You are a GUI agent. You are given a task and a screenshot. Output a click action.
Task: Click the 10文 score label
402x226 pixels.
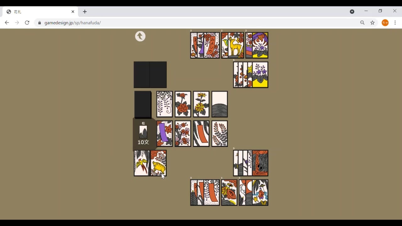point(143,142)
